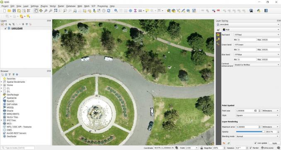Adjust the Opacity slider
The image size is (281, 150).
point(250,131)
